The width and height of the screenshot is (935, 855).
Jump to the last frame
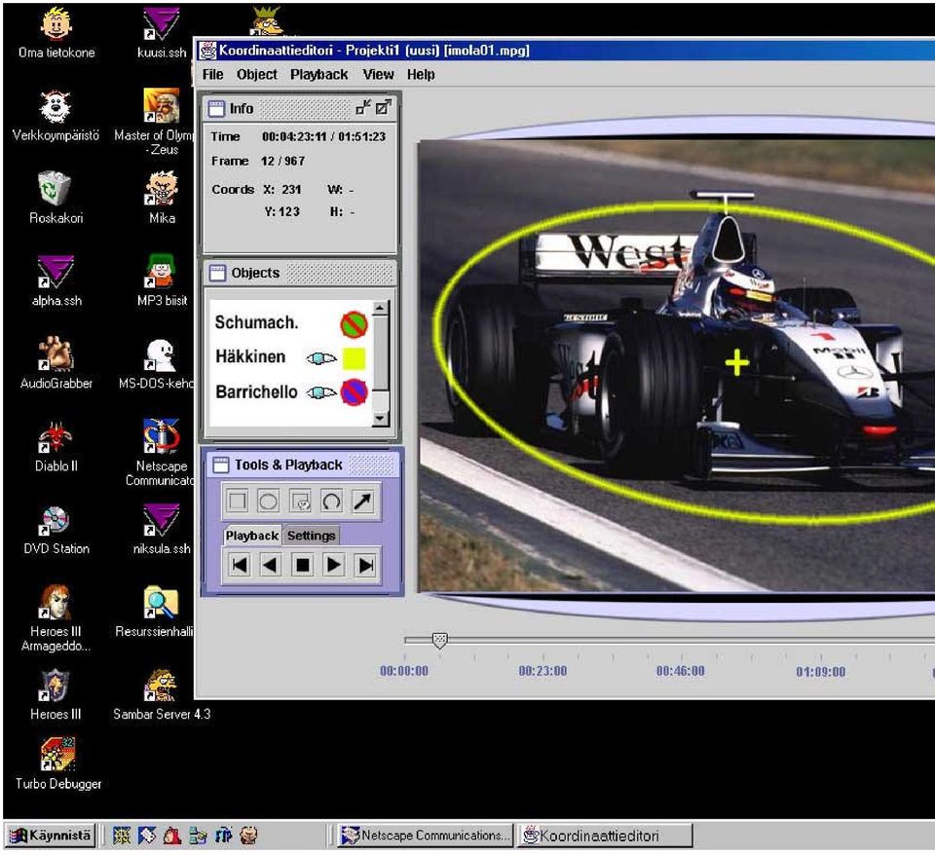[x=365, y=565]
